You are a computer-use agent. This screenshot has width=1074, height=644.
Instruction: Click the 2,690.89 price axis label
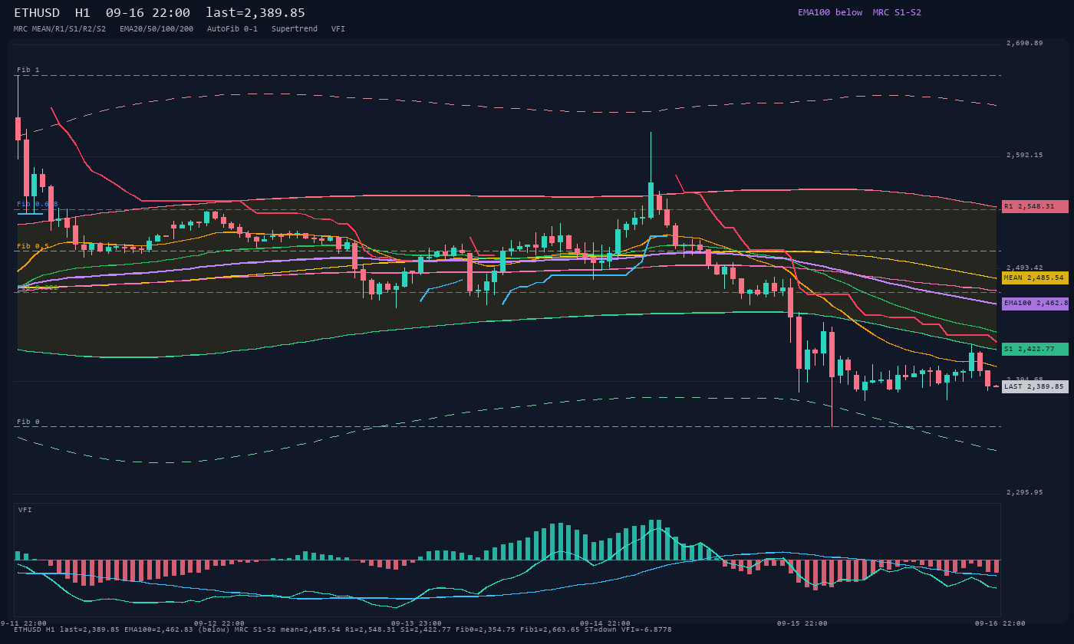[1025, 43]
